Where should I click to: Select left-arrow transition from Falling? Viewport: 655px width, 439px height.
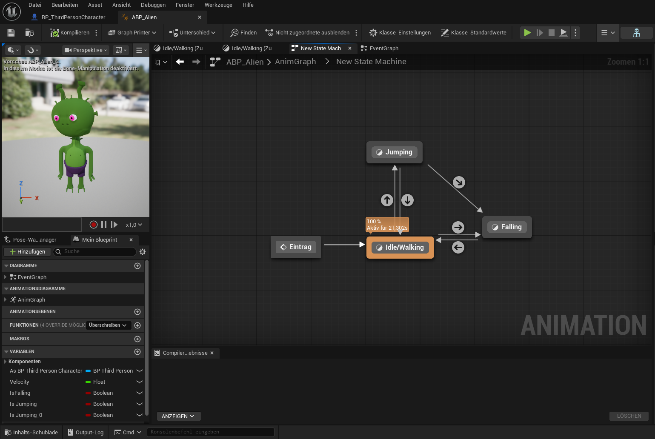pos(458,247)
